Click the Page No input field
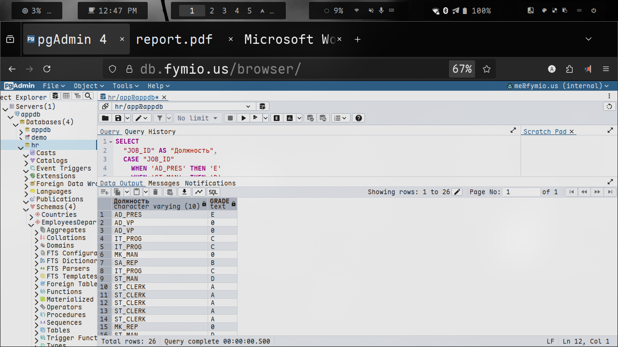Screen dimensions: 618x347 (x=521, y=192)
